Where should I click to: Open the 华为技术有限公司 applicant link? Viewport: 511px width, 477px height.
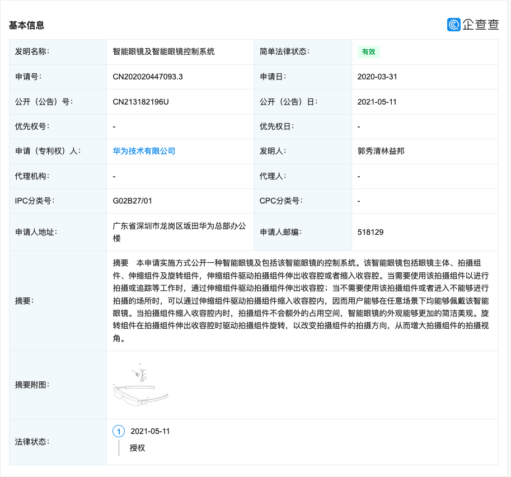point(144,151)
